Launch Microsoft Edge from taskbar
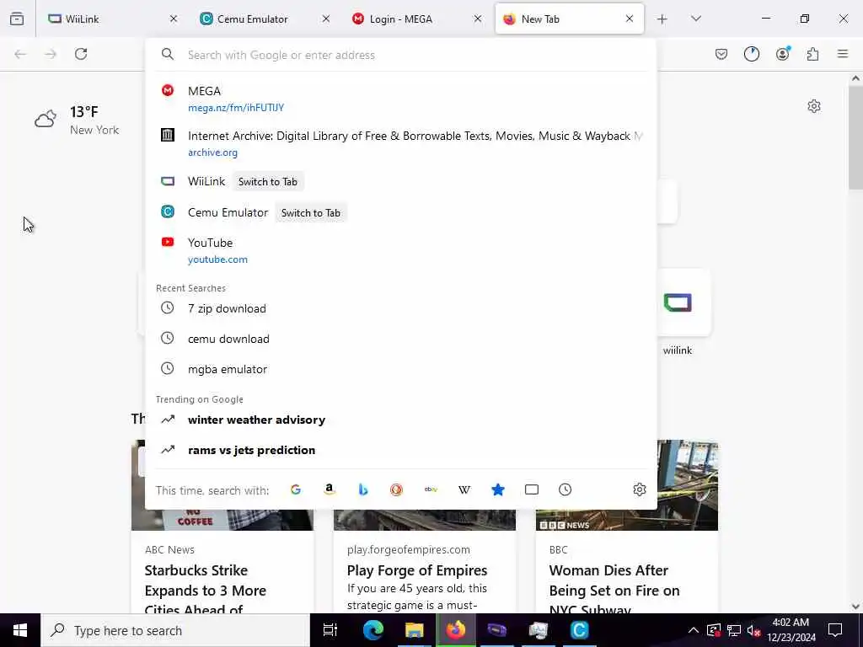The width and height of the screenshot is (863, 647). click(373, 630)
